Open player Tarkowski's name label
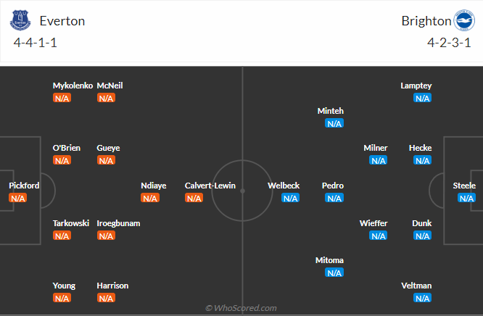 71,223
